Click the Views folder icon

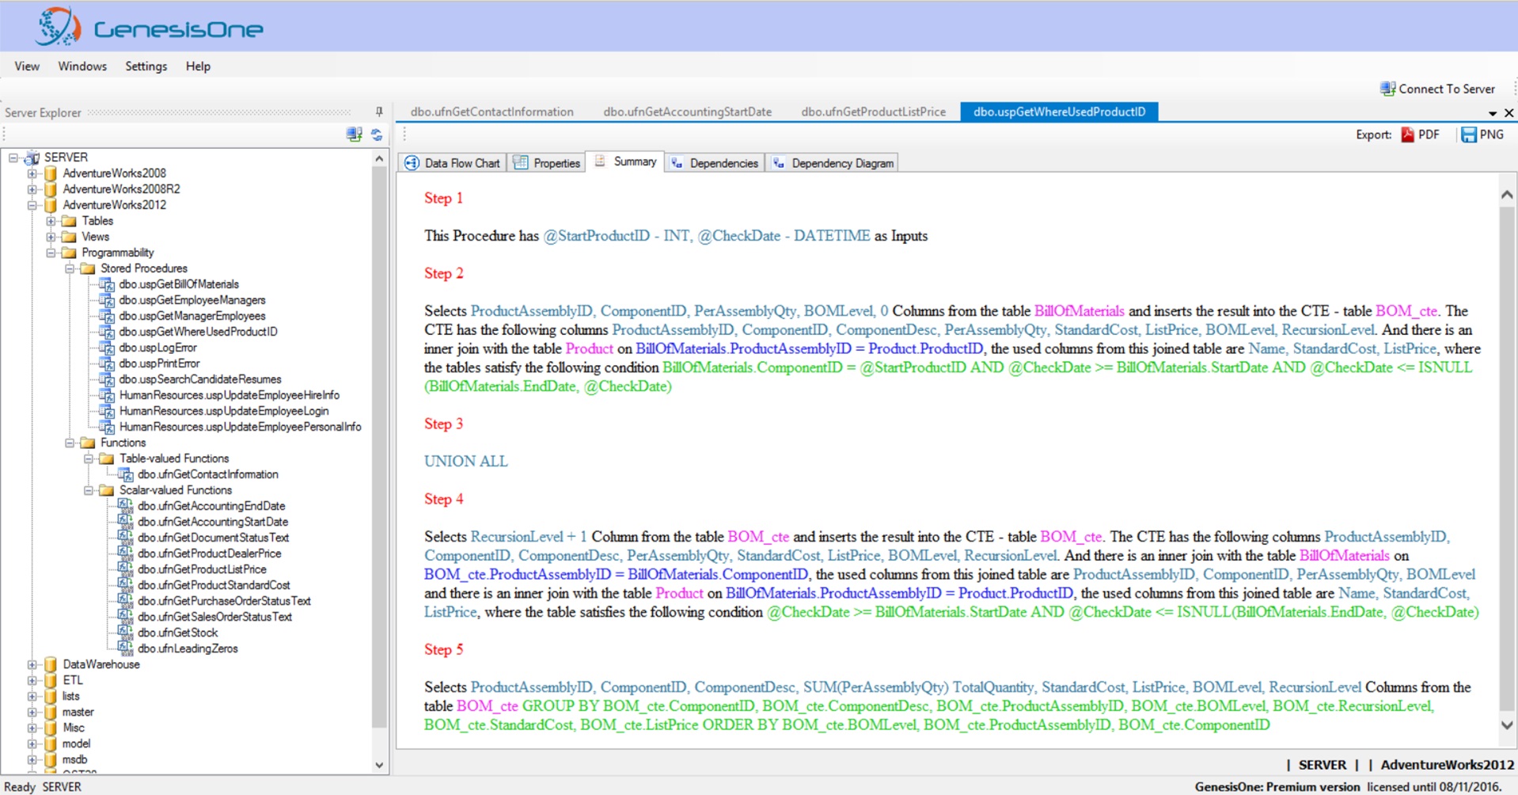click(x=70, y=237)
